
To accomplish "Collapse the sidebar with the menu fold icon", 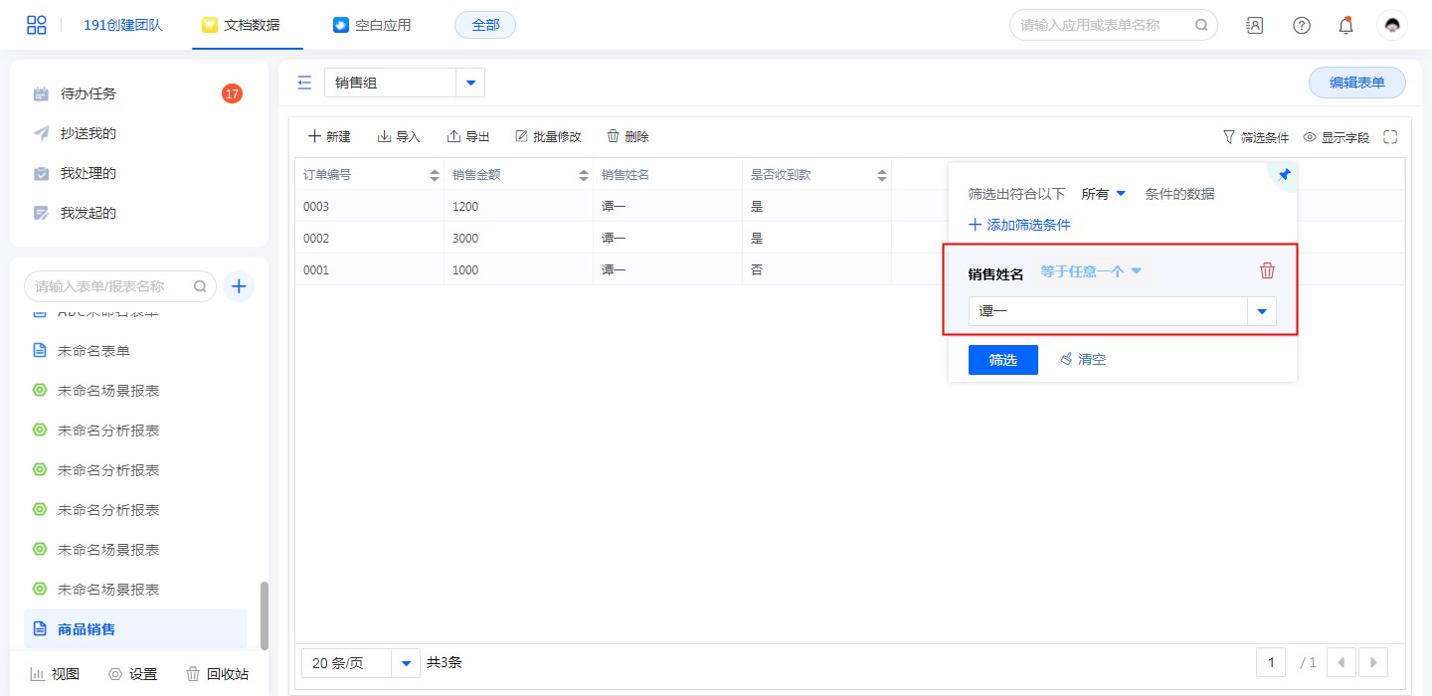I will tap(304, 83).
